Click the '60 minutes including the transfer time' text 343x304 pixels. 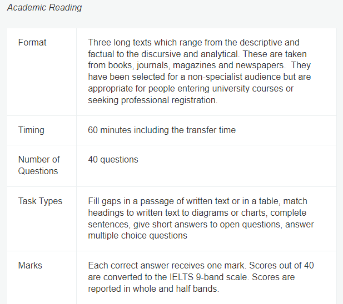point(162,130)
